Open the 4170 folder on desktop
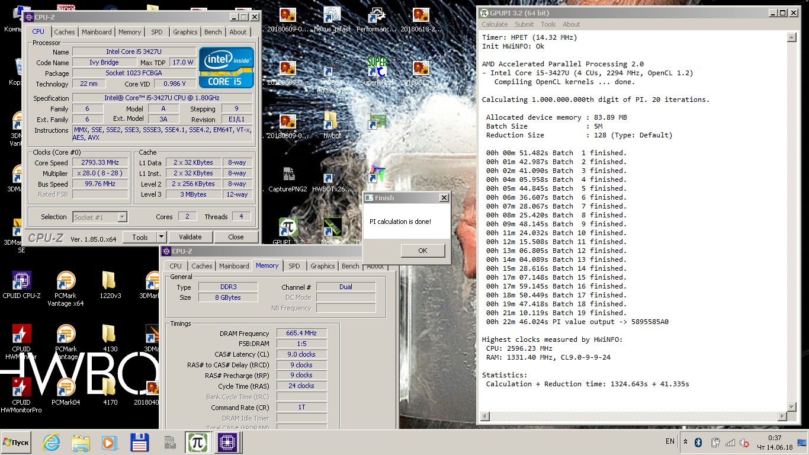The width and height of the screenshot is (809, 455). click(x=110, y=391)
